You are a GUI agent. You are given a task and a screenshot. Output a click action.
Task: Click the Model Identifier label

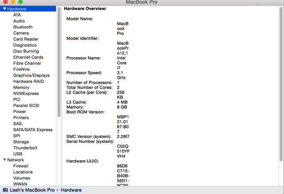pyautogui.click(x=83, y=39)
